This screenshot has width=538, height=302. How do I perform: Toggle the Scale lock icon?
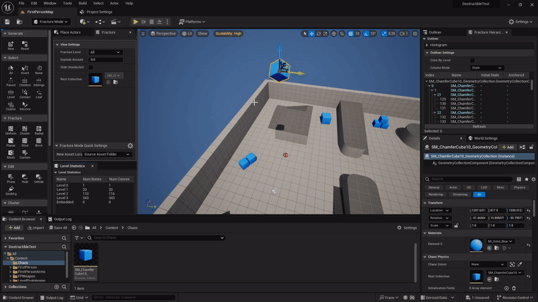457,225
